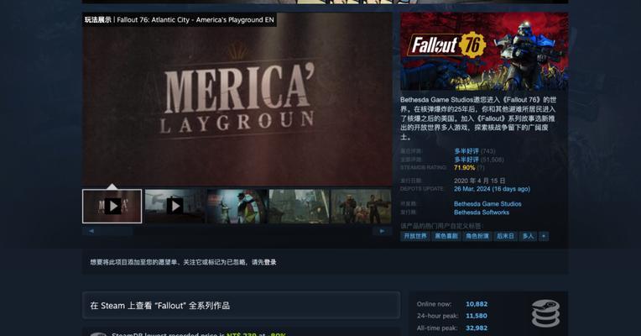Select the fifth screenshot thumbnail with two characters

coord(361,206)
